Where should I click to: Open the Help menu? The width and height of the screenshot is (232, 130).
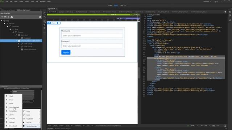point(49,1)
